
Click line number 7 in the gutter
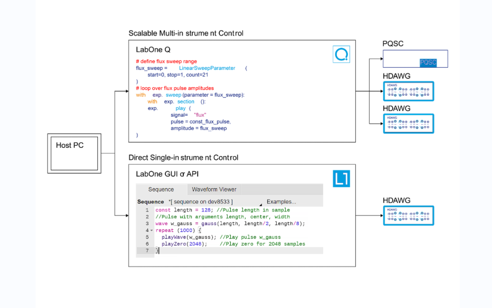[x=147, y=251]
